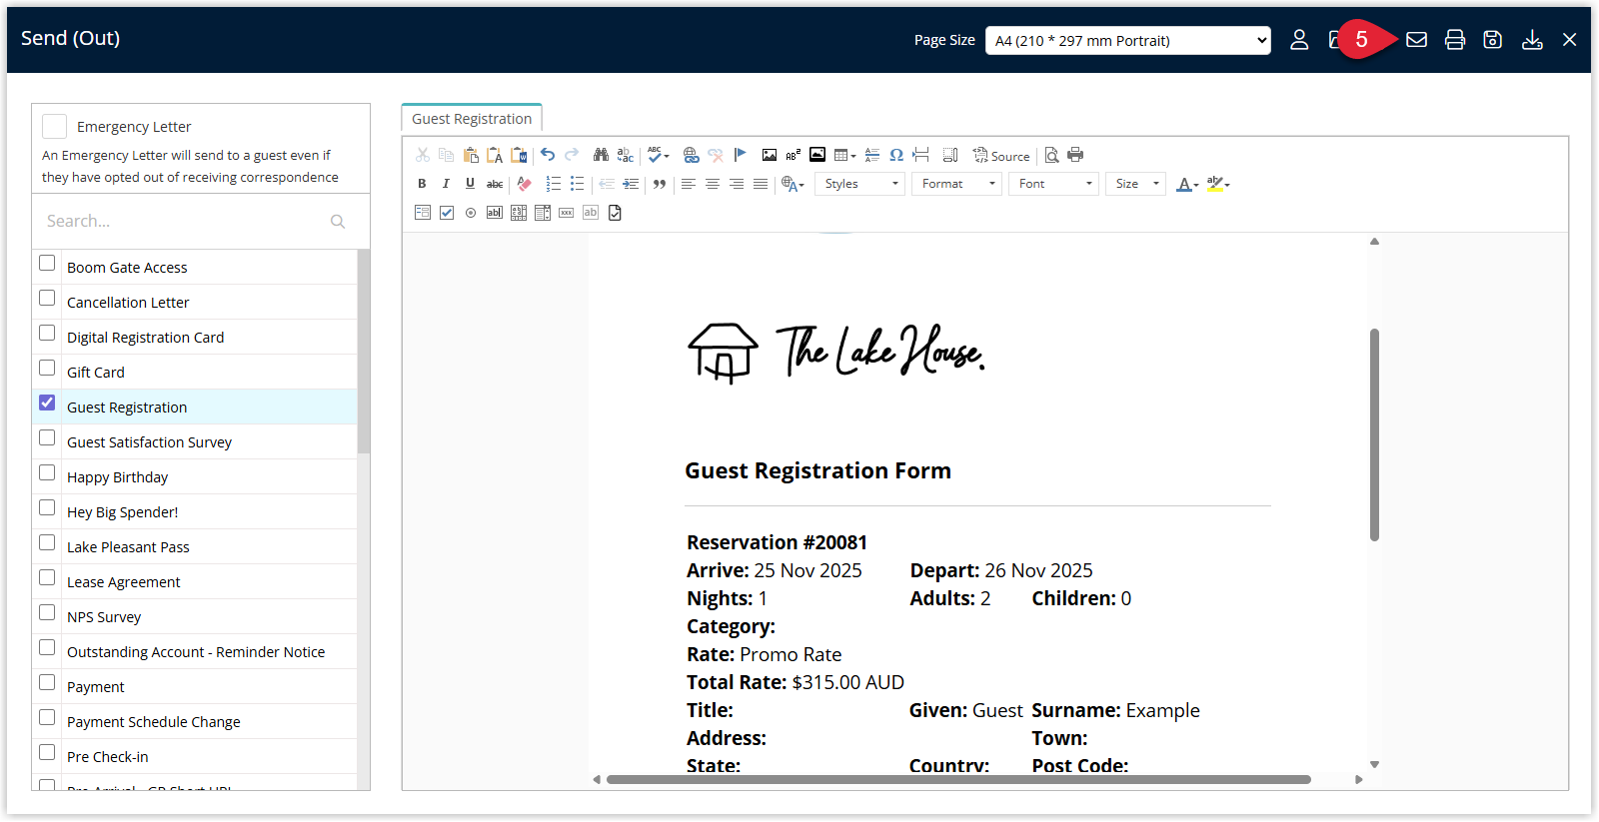Expand the language dropdown
The height and width of the screenshot is (822, 1599).
click(793, 184)
